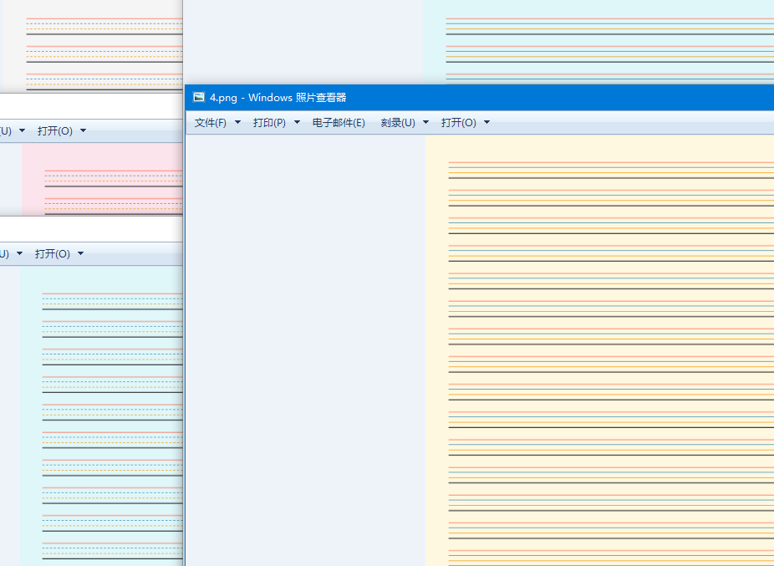Viewport: 774px width, 566px height.
Task: Expand 打开(O) arrow above lower-left cyan image
Action: 80,254
